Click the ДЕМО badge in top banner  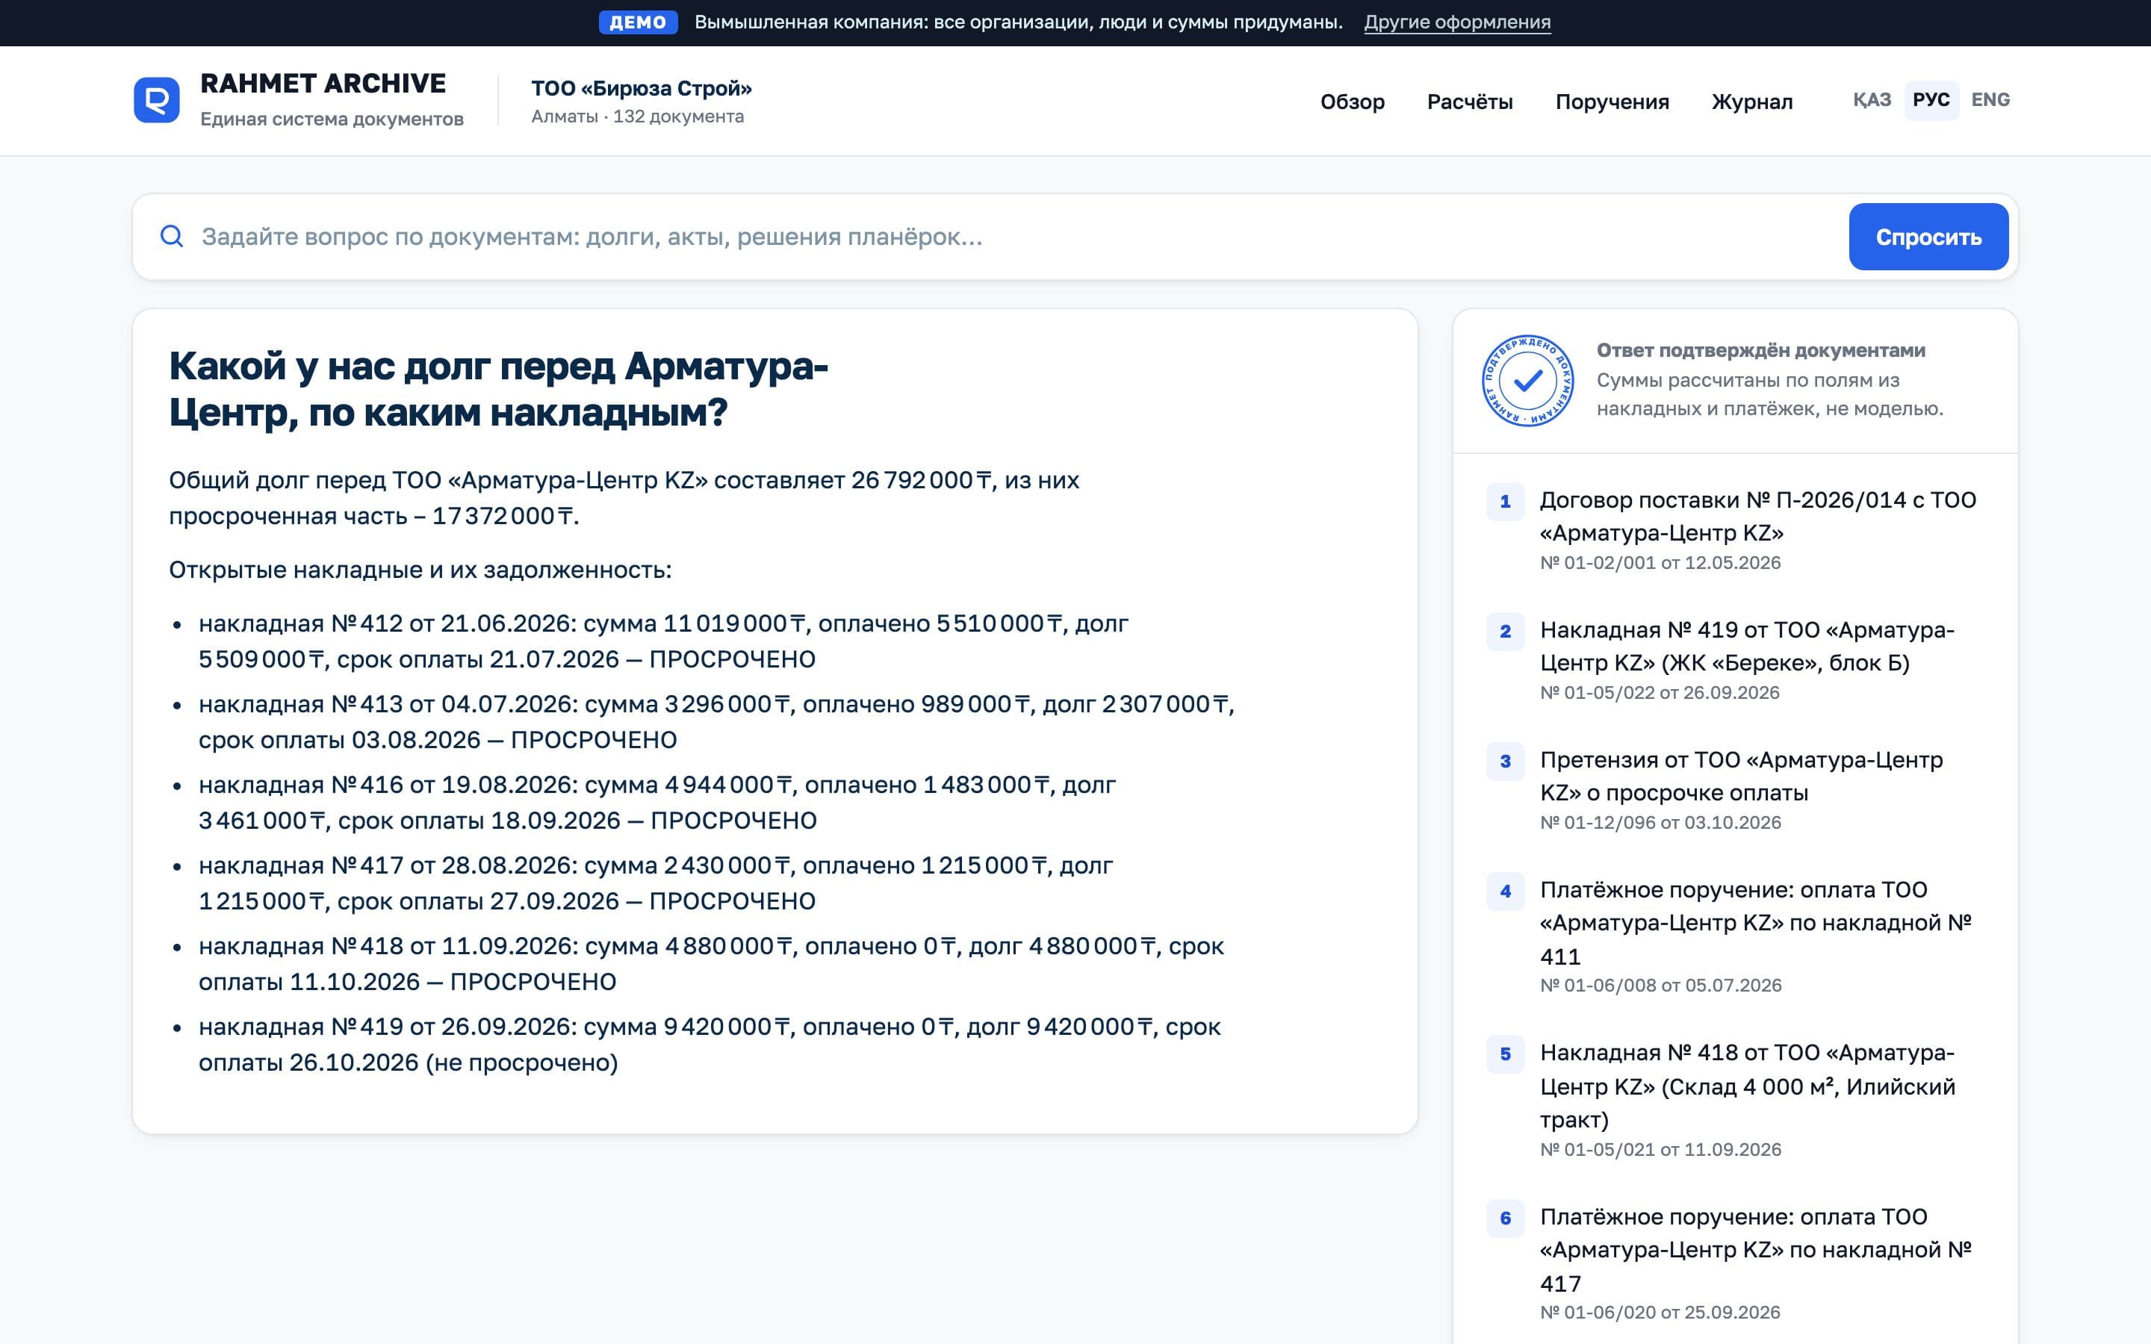(637, 22)
